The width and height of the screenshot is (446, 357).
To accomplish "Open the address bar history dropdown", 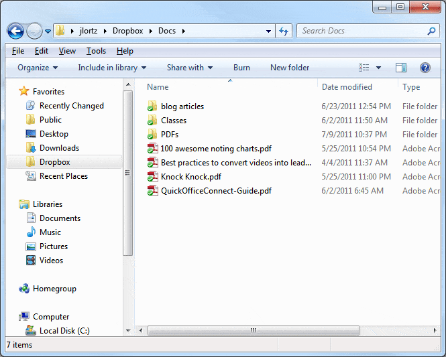I will click(x=268, y=31).
